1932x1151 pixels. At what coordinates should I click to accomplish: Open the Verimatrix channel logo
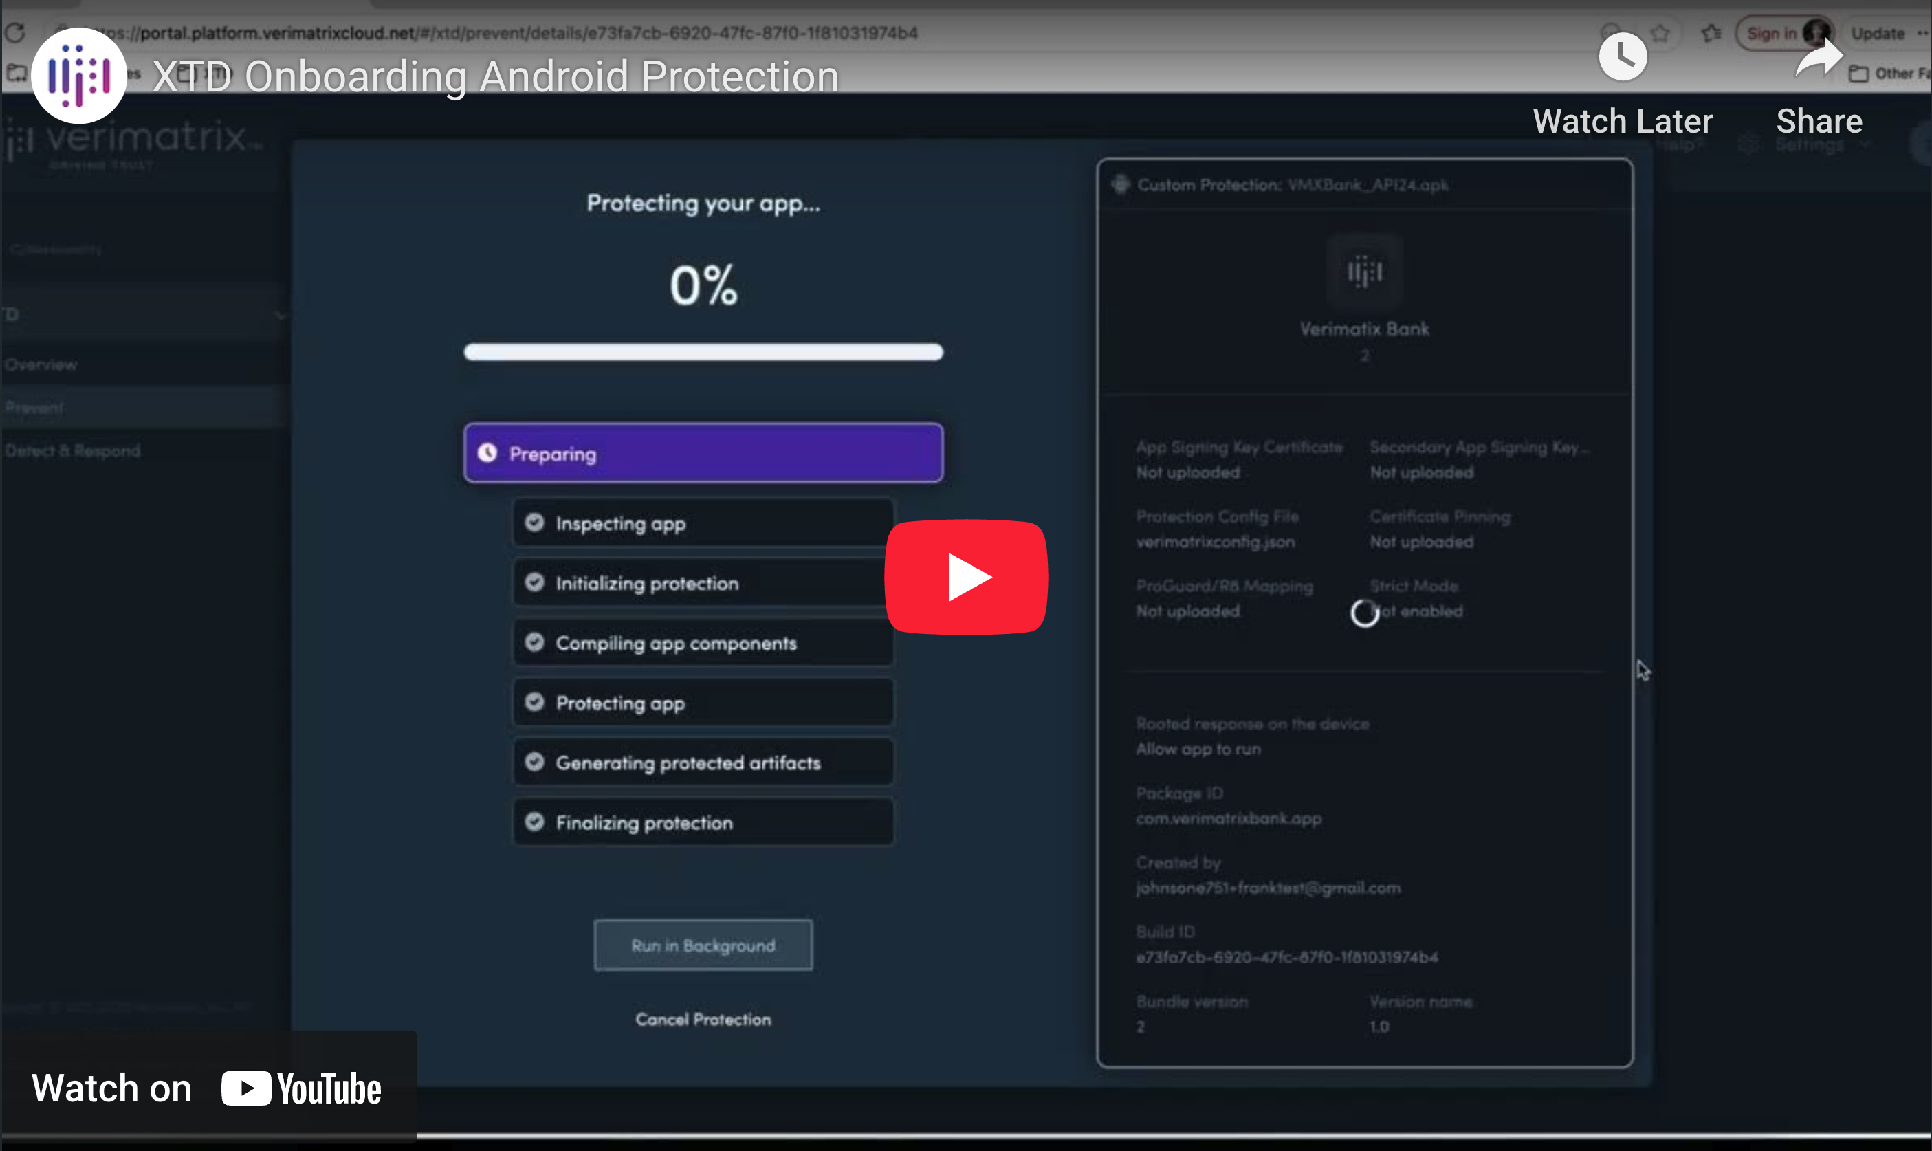tap(79, 76)
